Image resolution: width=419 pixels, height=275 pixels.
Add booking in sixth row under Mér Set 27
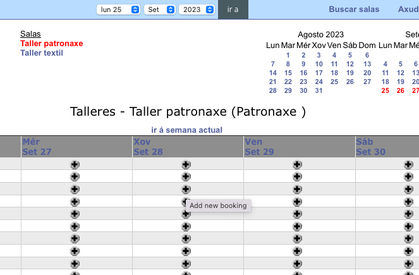tap(75, 226)
